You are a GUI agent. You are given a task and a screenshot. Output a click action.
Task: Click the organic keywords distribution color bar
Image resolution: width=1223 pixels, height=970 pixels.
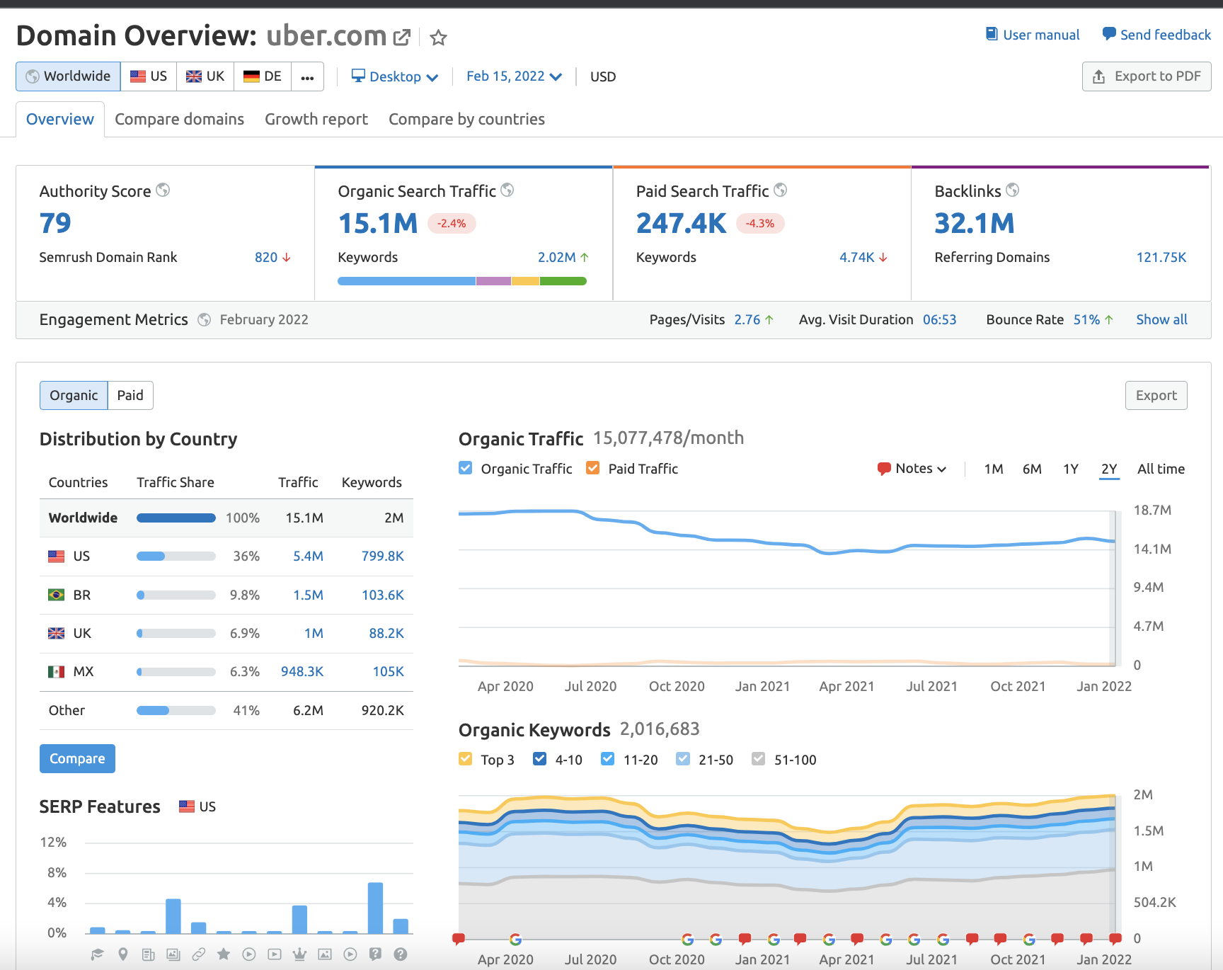tap(462, 281)
